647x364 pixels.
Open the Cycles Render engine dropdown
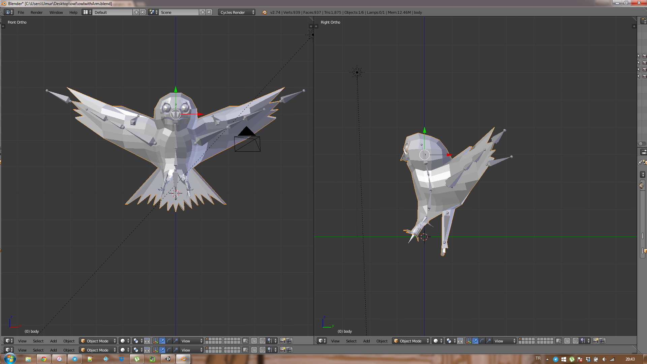click(x=237, y=12)
